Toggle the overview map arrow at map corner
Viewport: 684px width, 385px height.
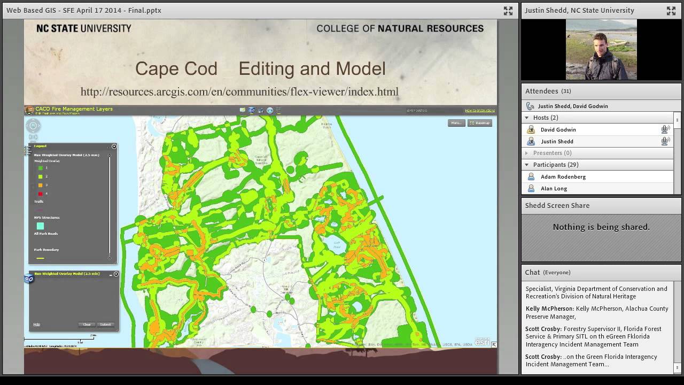(494, 345)
